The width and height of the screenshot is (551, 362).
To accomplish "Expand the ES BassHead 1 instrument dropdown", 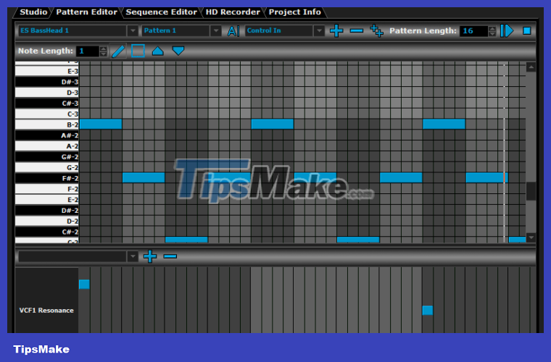I will pos(133,31).
